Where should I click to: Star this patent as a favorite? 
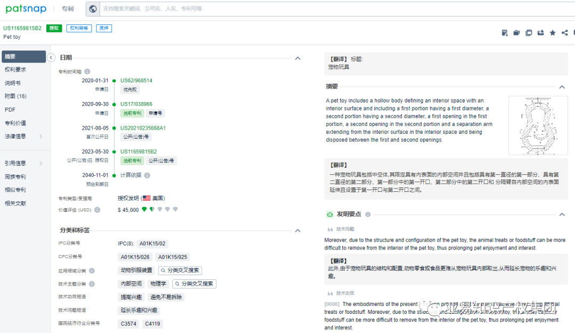point(553,32)
